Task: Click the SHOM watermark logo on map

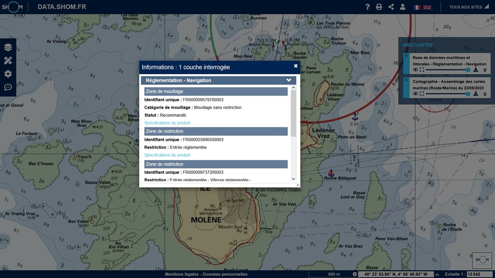Action: click(x=482, y=260)
